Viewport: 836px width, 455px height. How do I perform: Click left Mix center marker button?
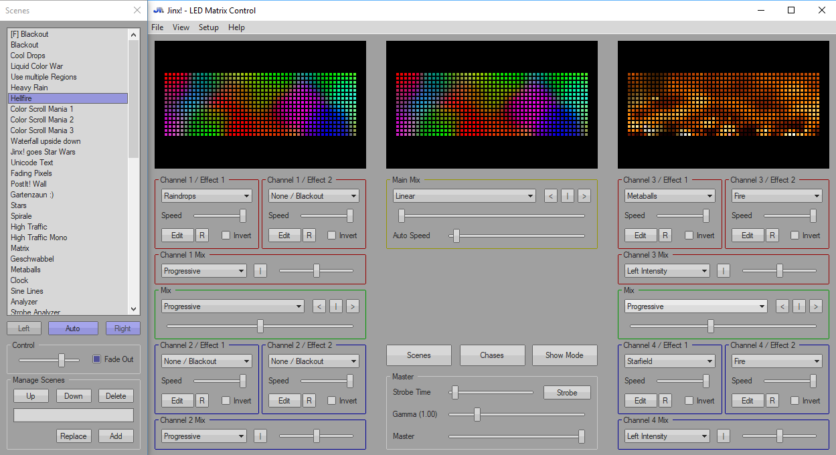point(336,306)
